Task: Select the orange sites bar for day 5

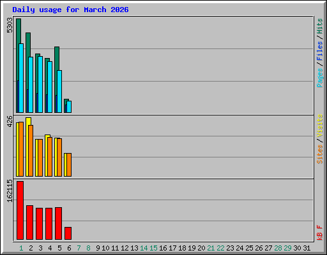Action: (59, 157)
